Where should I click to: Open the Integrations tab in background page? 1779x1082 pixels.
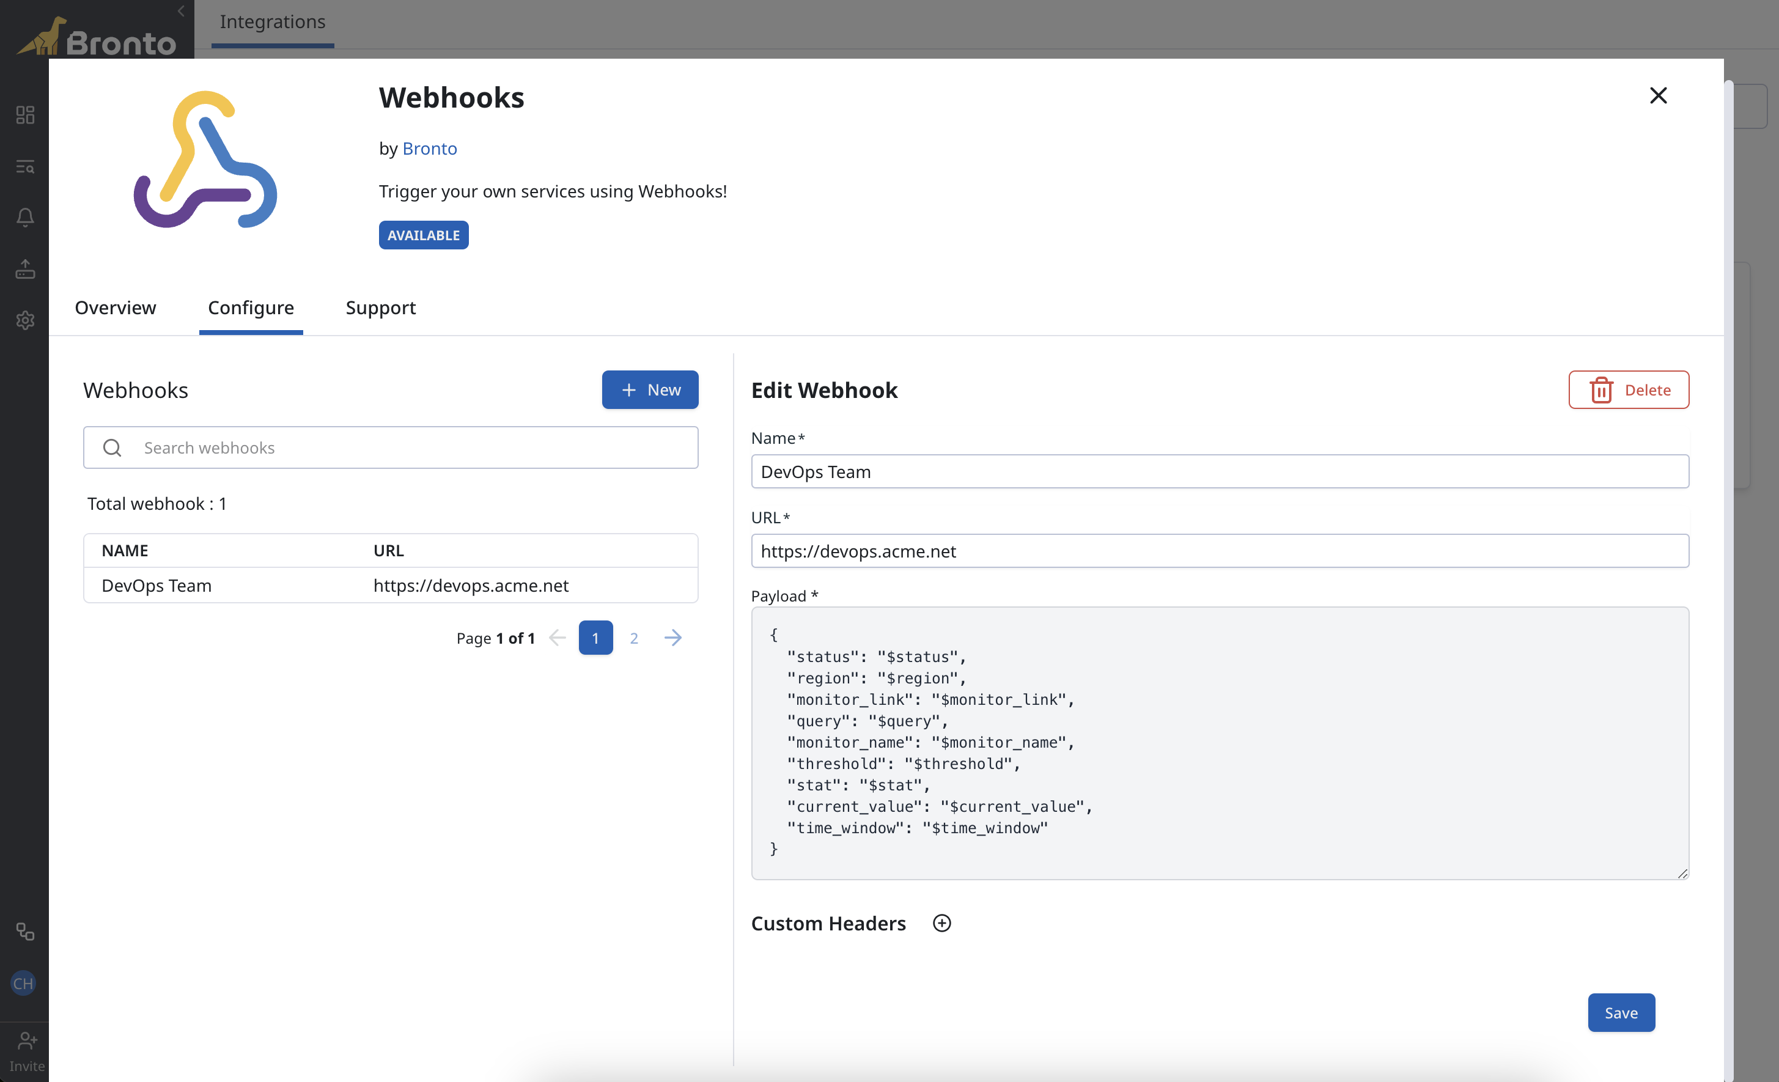pyautogui.click(x=272, y=21)
